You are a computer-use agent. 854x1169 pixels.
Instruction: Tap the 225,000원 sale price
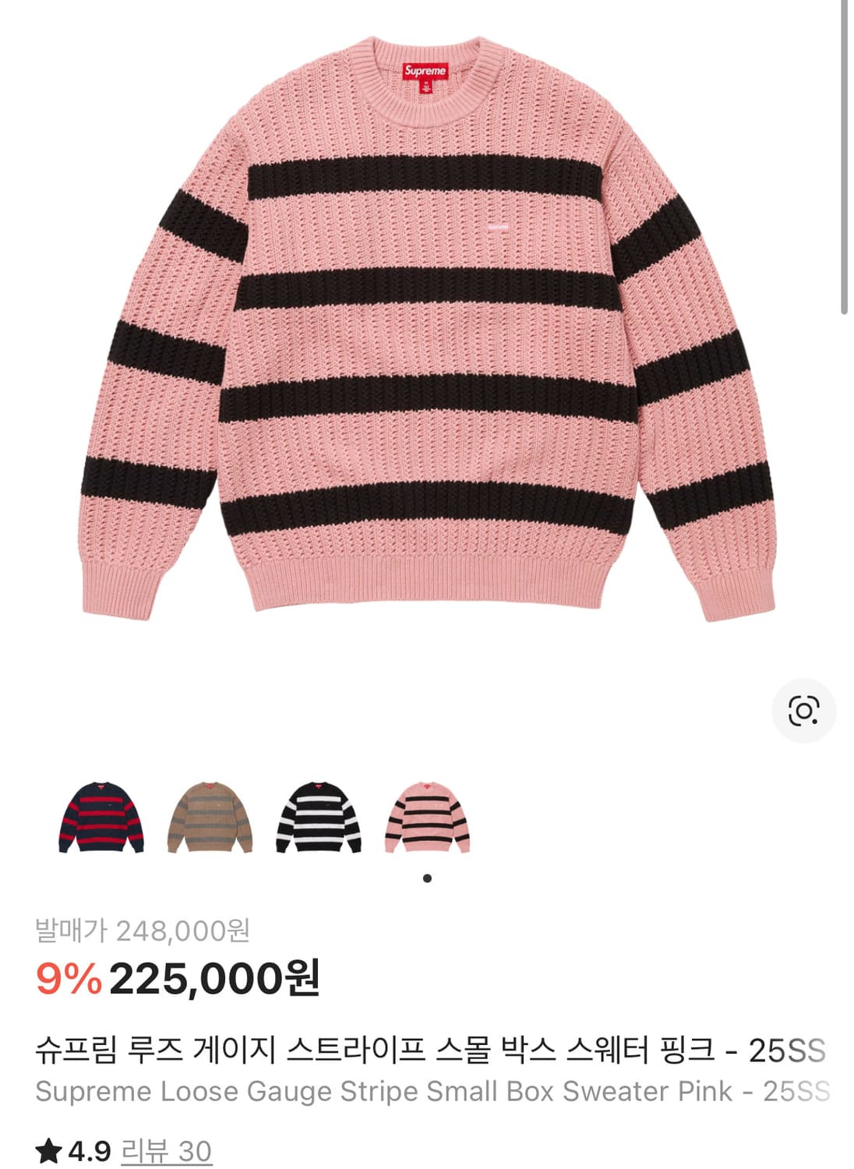coord(215,978)
